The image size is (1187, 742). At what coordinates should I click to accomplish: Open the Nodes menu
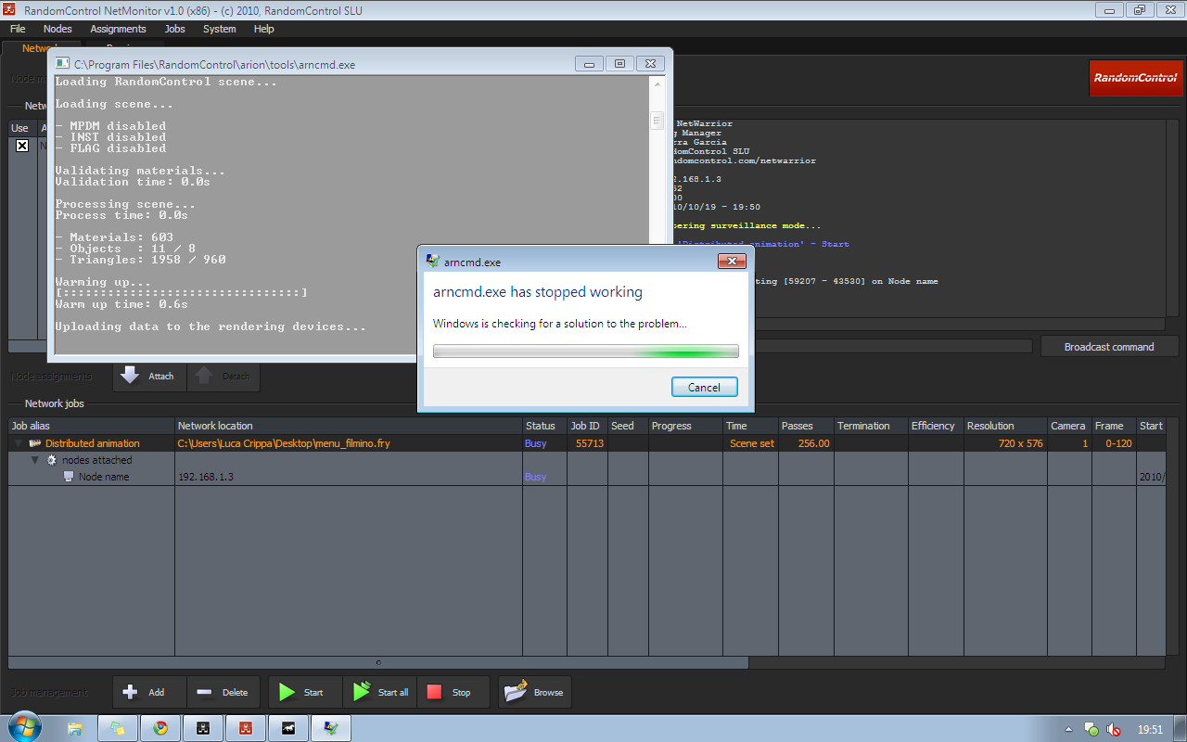coord(57,29)
